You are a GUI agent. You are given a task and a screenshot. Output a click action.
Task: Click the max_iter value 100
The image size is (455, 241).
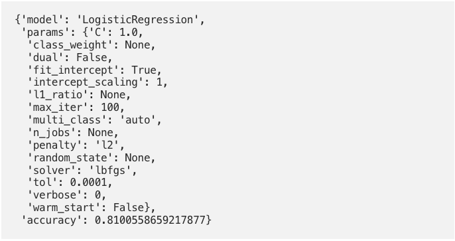click(x=110, y=108)
